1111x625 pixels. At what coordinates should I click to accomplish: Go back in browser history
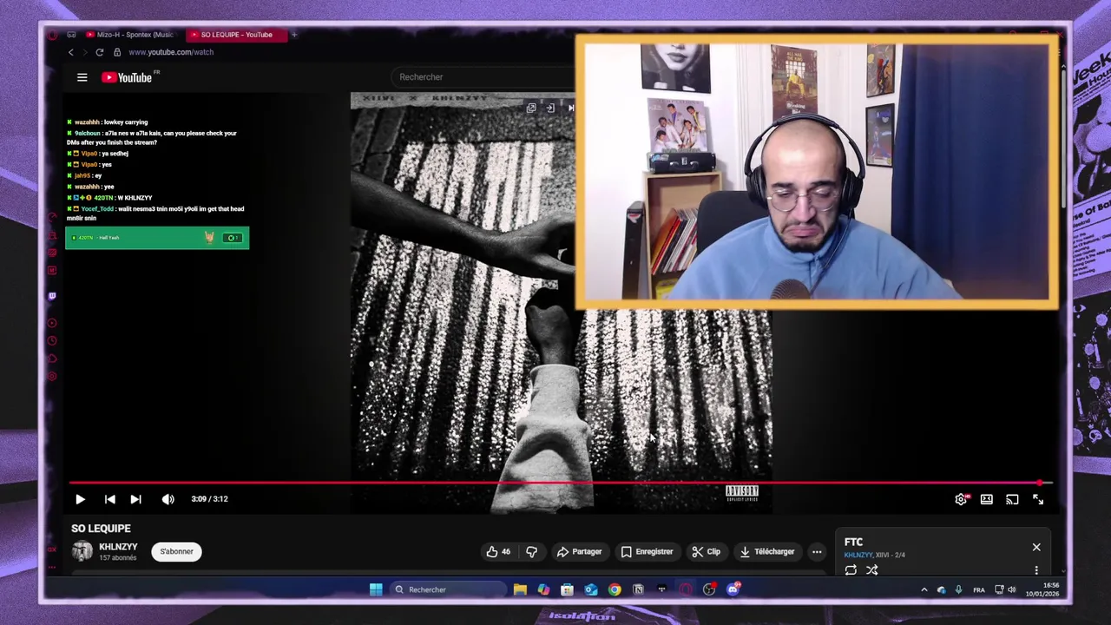click(71, 52)
